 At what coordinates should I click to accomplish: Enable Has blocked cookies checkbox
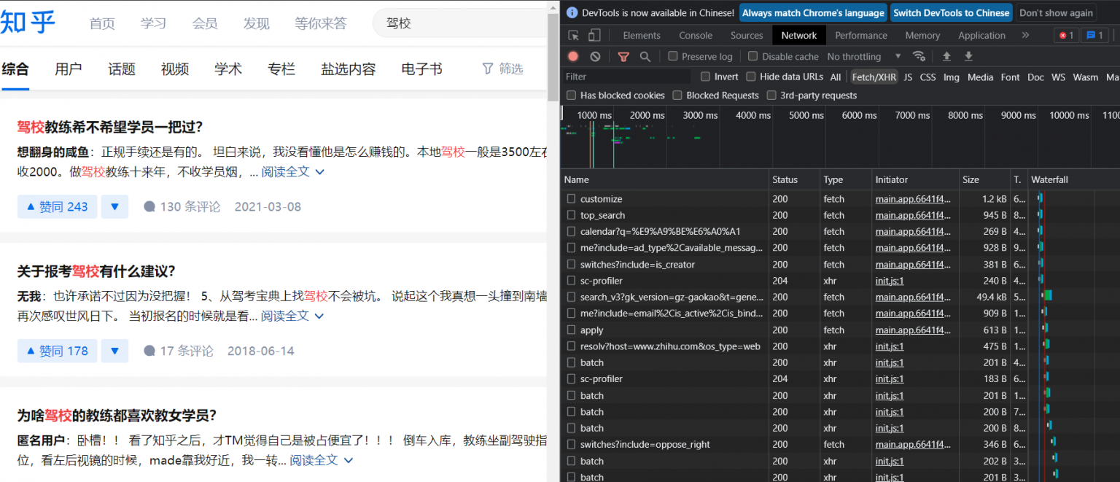572,96
